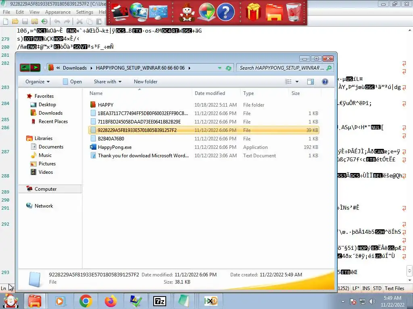The height and width of the screenshot is (309, 413).
Task: Click the Copy icon in Notepad2 toolbar
Action: pos(89,21)
